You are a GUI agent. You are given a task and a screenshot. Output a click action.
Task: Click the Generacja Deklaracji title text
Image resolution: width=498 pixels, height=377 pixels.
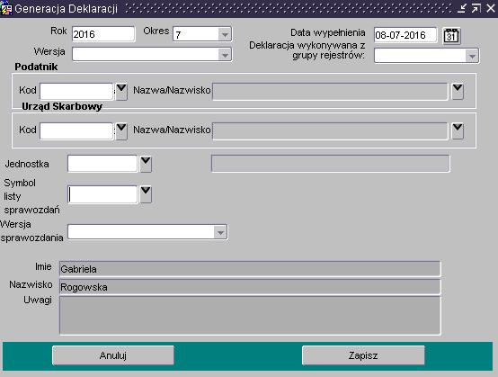click(x=66, y=9)
